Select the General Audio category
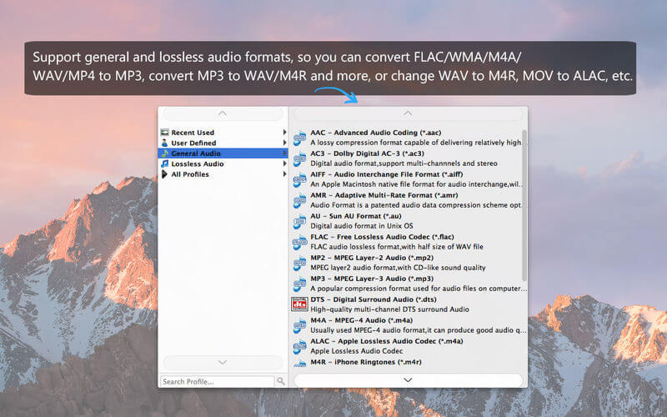This screenshot has width=667, height=417. (223, 153)
